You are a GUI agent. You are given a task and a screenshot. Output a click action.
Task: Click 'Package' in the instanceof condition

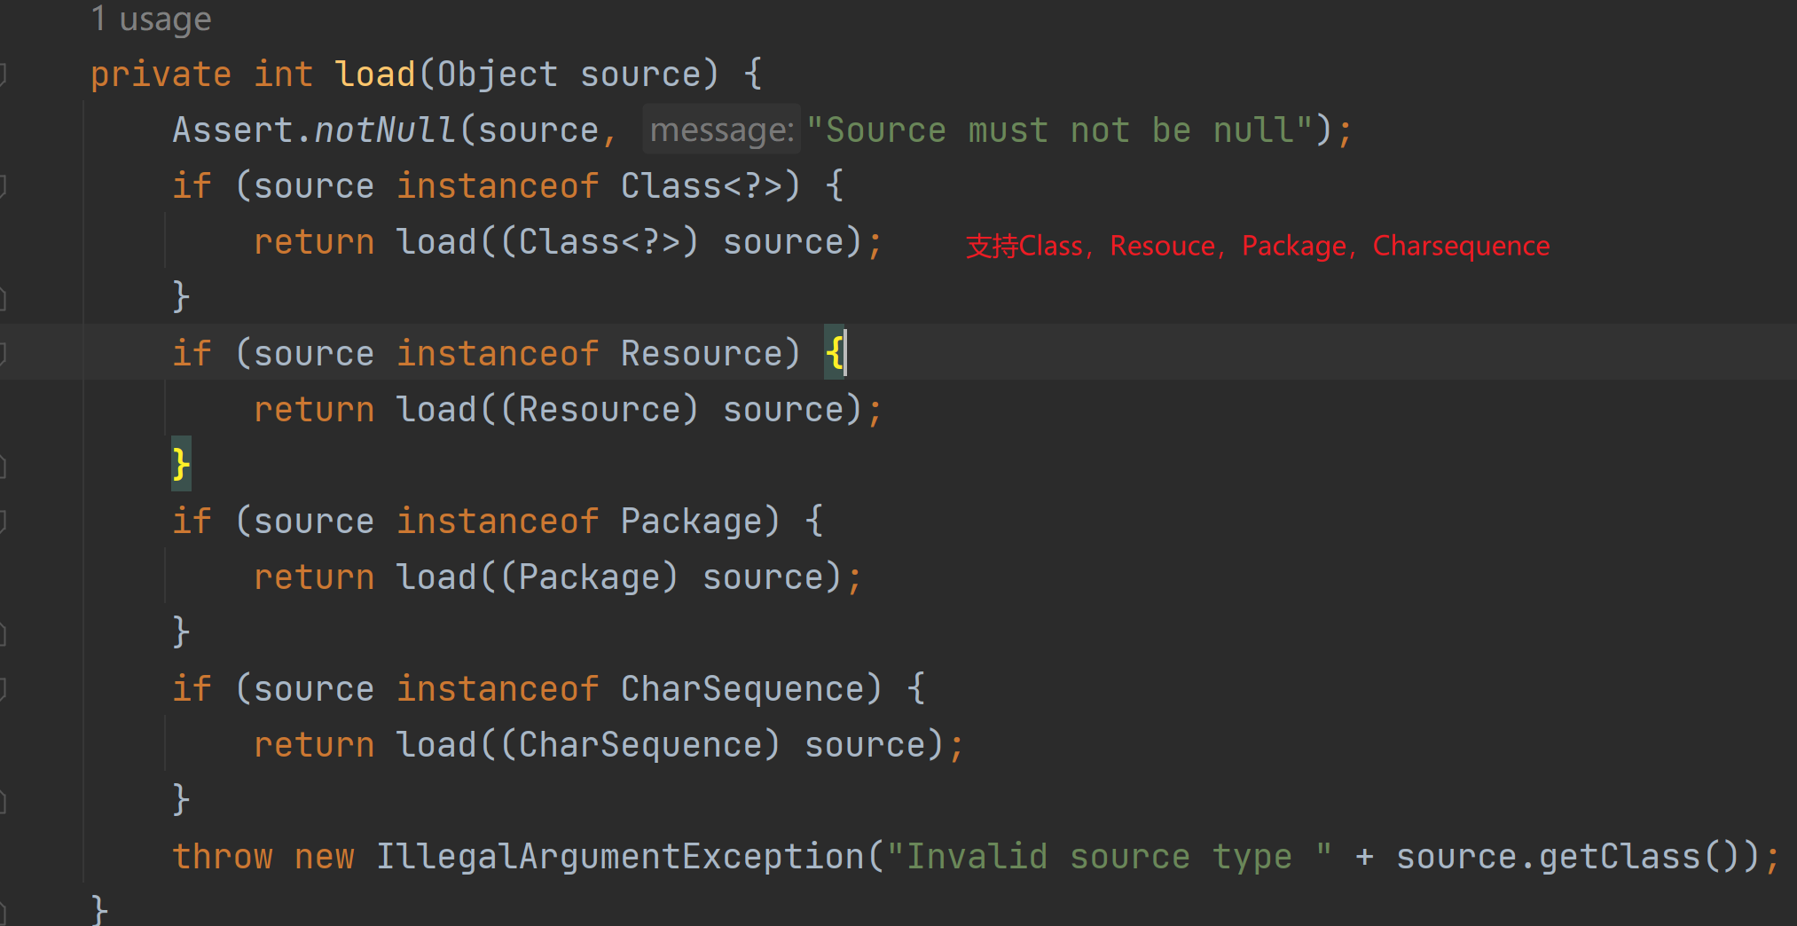(x=692, y=522)
